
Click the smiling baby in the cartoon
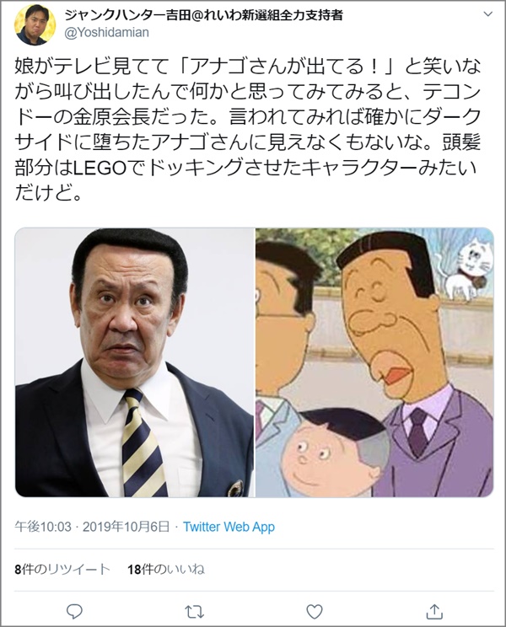336,452
